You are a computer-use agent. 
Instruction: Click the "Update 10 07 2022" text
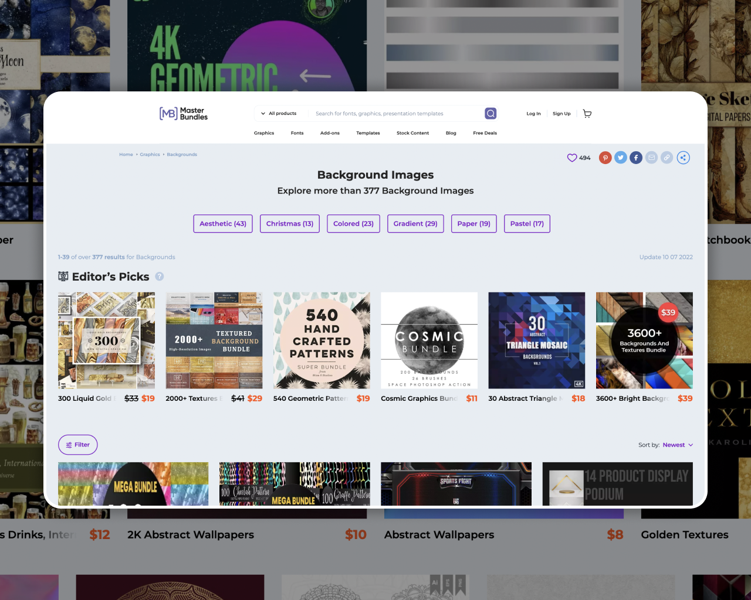tap(666, 257)
